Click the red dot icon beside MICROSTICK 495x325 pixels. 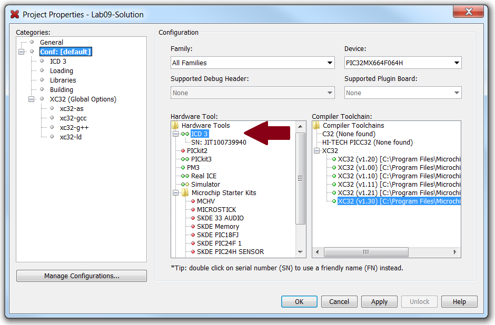pyautogui.click(x=193, y=210)
